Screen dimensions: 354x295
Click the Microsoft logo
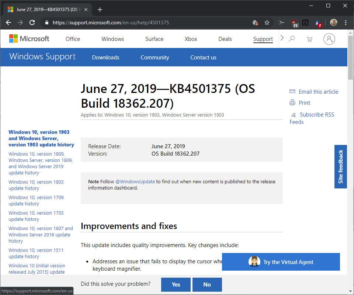pyautogui.click(x=29, y=39)
